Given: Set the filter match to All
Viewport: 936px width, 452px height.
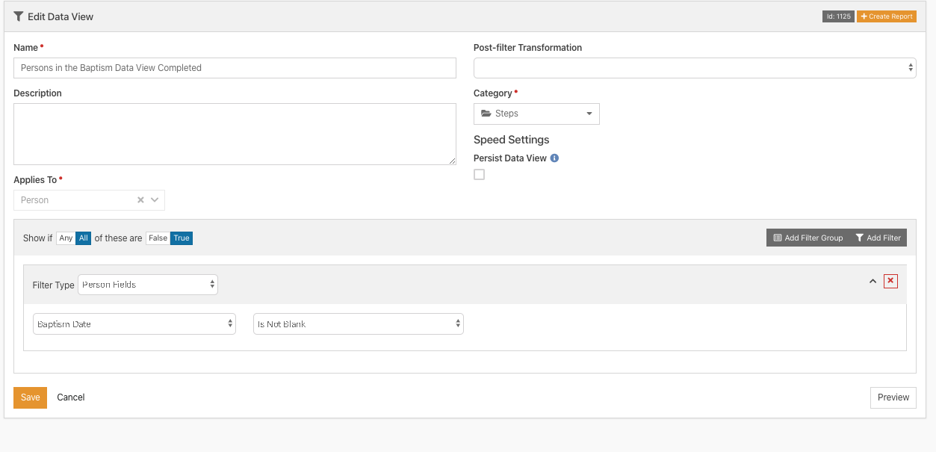Looking at the screenshot, I should (84, 238).
